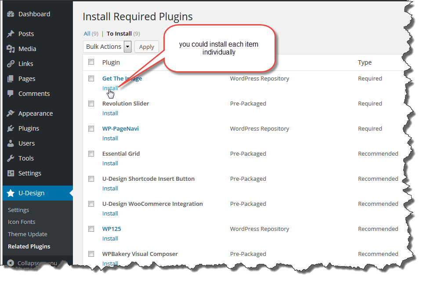Viewport: 423px width, 281px height.
Task: Click the Media icon in sidebar
Action: [x=11, y=49]
